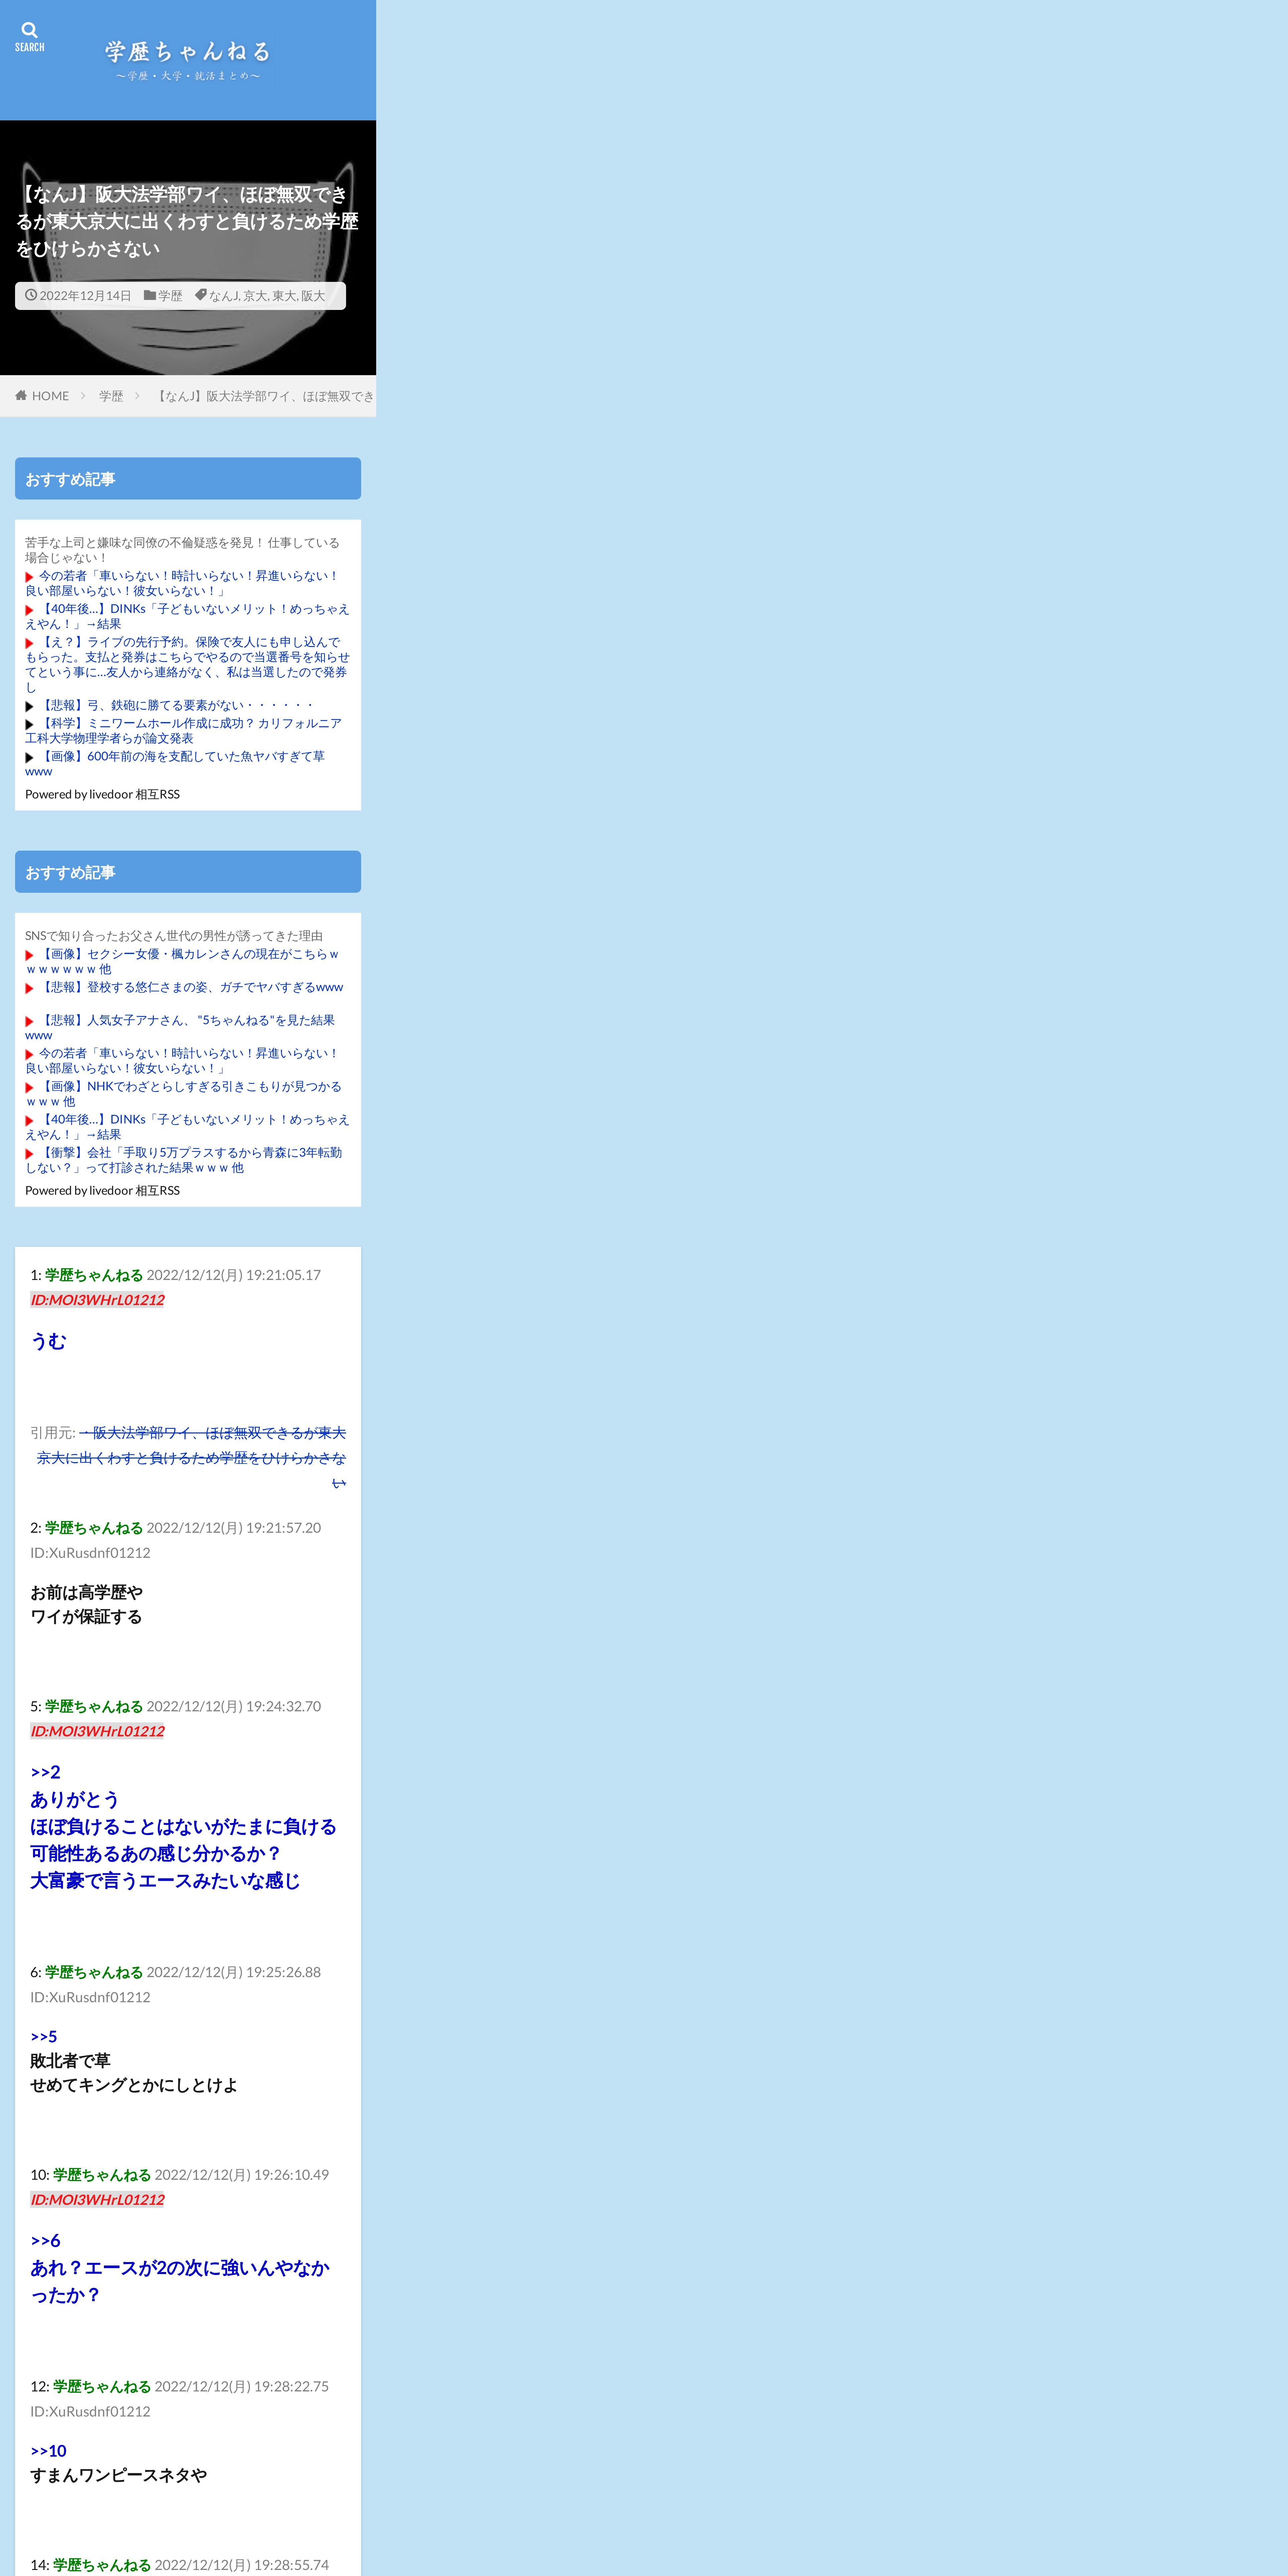Click post text うむ in post 1
This screenshot has width=1288, height=2576.
click(48, 1341)
